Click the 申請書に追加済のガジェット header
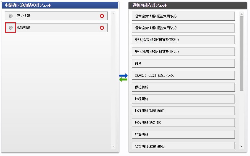250x156 pixels. click(x=60, y=5)
